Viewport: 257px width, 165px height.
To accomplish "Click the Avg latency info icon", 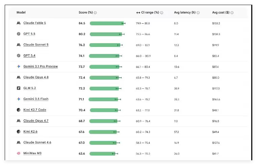I will (198, 12).
